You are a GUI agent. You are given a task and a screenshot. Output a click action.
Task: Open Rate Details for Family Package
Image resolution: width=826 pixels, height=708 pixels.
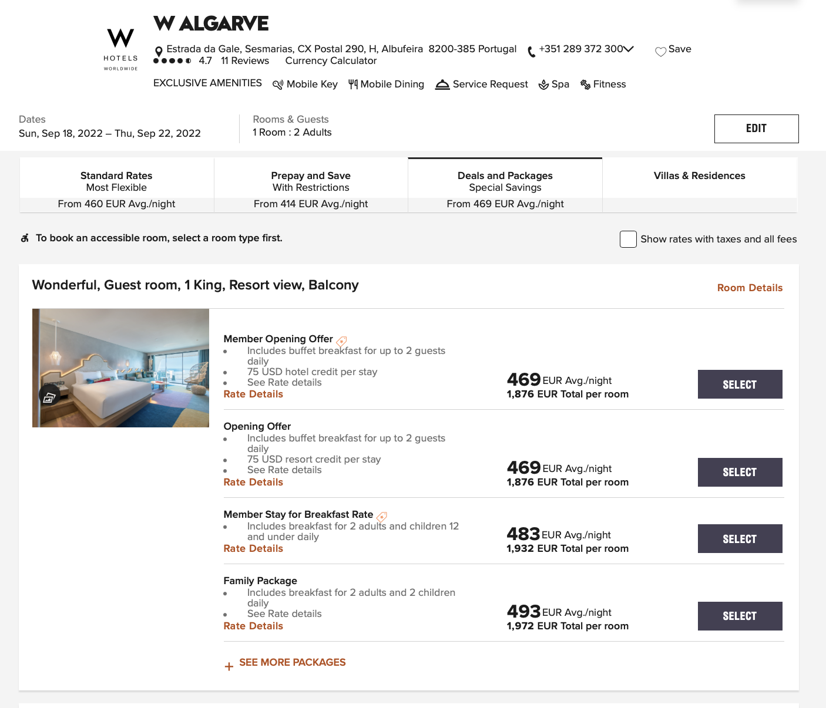(x=253, y=626)
